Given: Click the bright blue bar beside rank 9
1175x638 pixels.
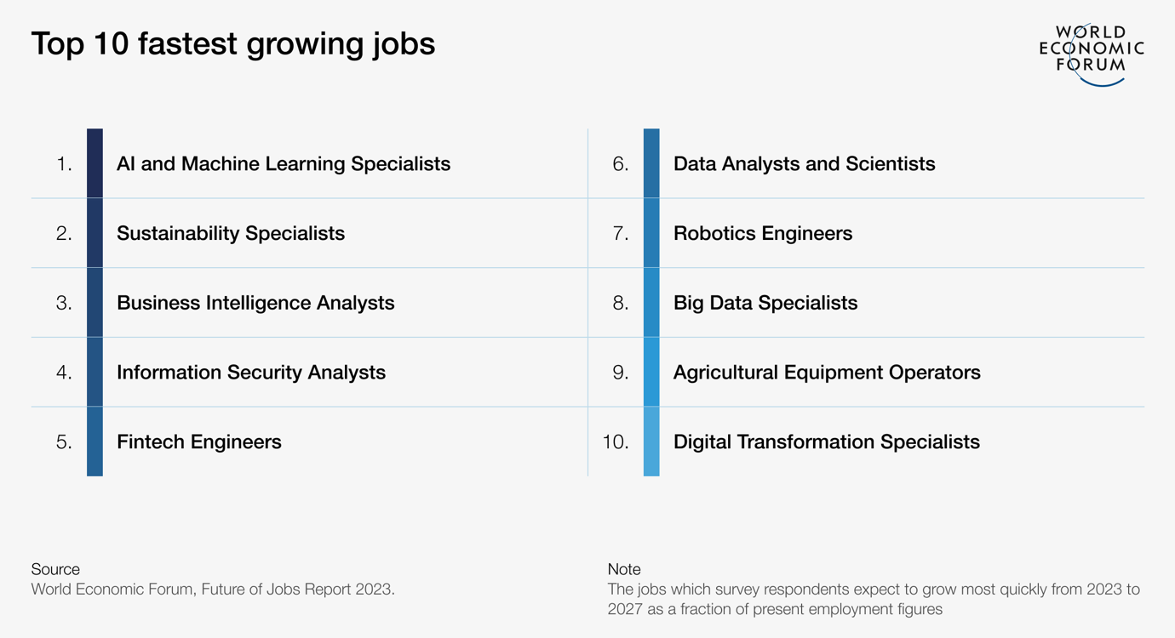Looking at the screenshot, I should 651,372.
